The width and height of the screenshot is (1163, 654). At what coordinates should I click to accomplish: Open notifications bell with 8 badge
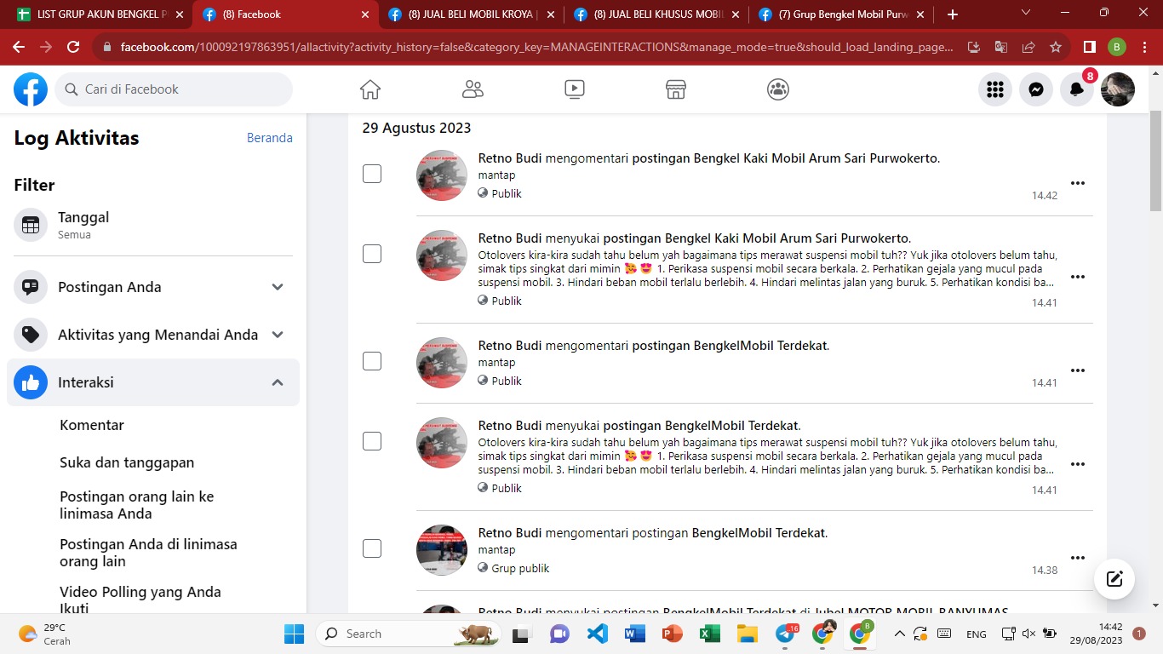(x=1077, y=89)
